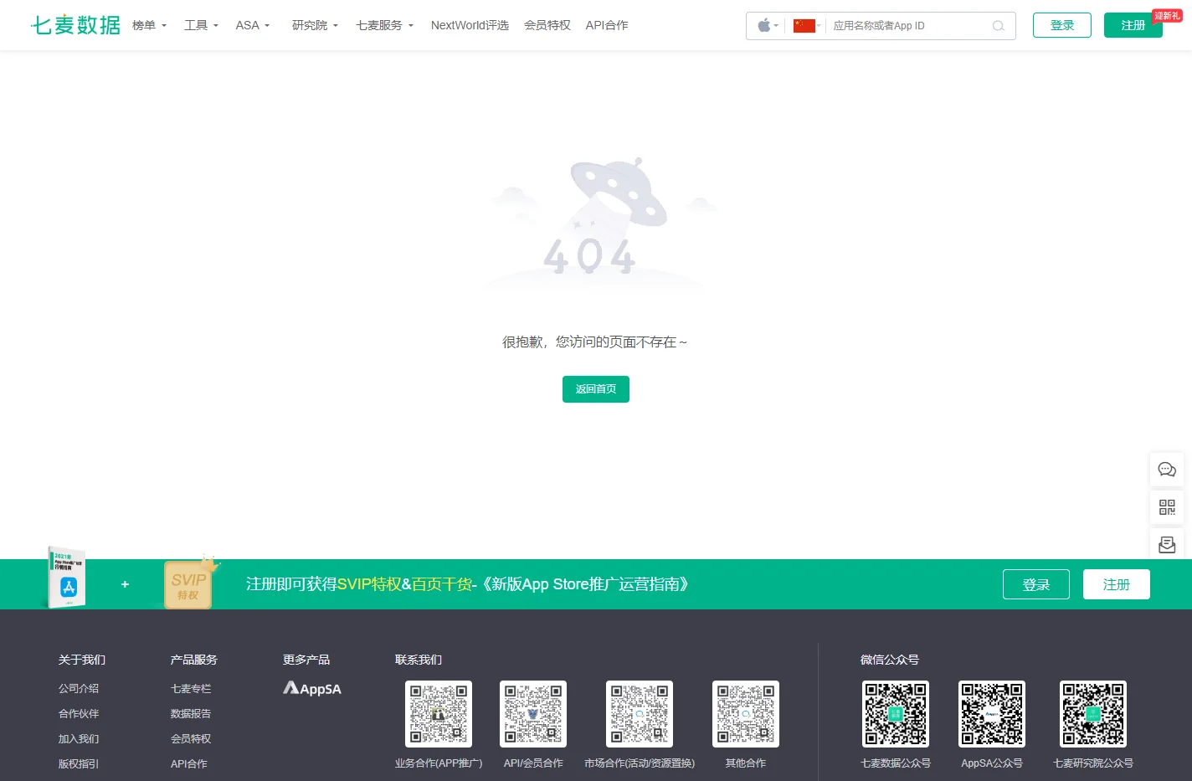Open 七麦专栏 footer link
Image resolution: width=1192 pixels, height=781 pixels.
[191, 688]
